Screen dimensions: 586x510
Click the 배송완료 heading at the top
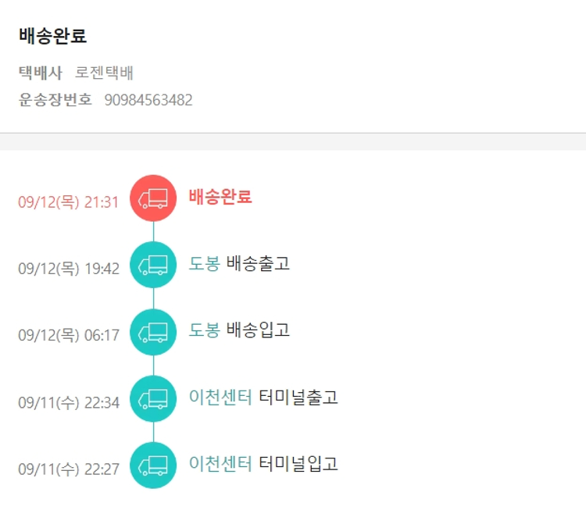pyautogui.click(x=52, y=36)
